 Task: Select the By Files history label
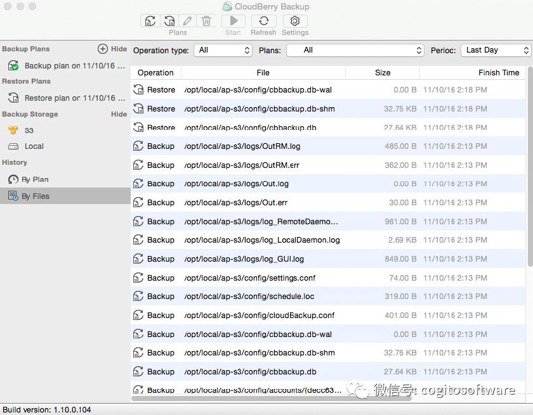(x=36, y=196)
